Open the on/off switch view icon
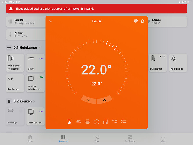193x145 pixels. (x=79, y=122)
